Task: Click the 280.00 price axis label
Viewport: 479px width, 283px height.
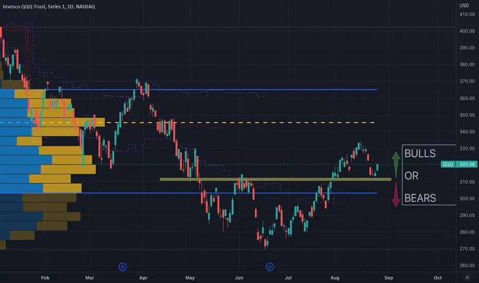Action: [x=467, y=232]
